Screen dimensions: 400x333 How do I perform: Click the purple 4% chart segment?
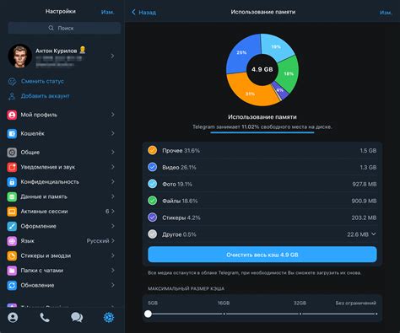click(x=281, y=91)
